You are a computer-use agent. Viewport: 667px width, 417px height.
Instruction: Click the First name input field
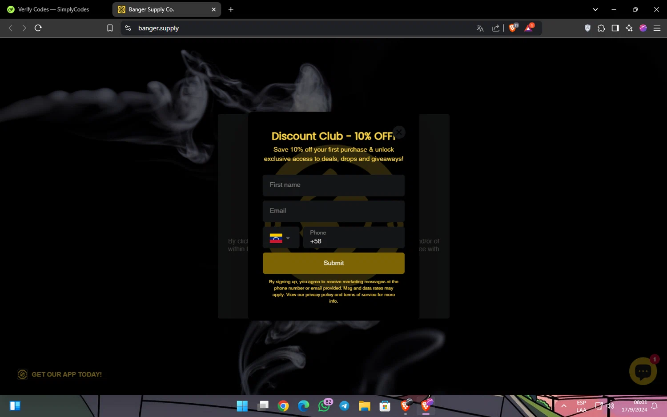pos(333,185)
